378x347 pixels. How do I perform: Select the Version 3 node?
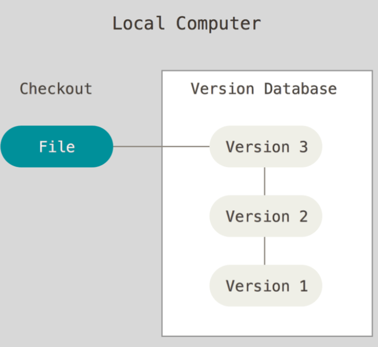pos(266,146)
